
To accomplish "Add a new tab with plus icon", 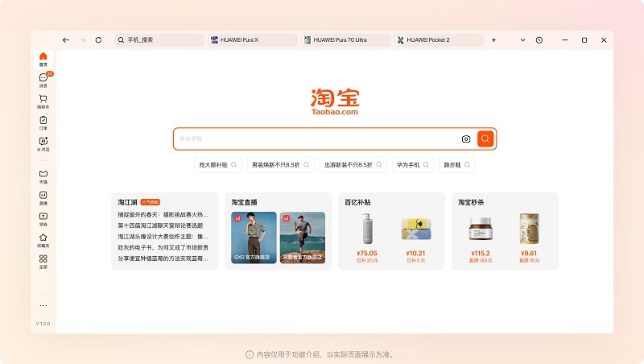I will (493, 39).
